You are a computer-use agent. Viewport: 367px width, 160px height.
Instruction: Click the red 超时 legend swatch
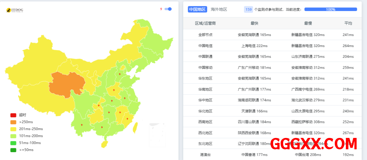click(x=13, y=115)
